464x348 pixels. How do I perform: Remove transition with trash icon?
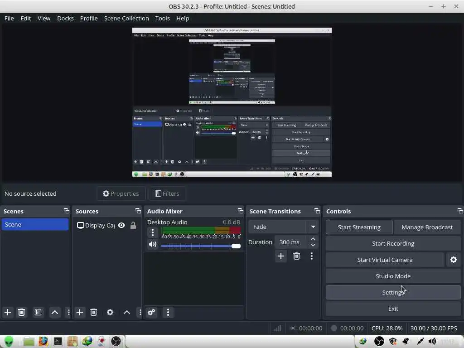[296, 256]
